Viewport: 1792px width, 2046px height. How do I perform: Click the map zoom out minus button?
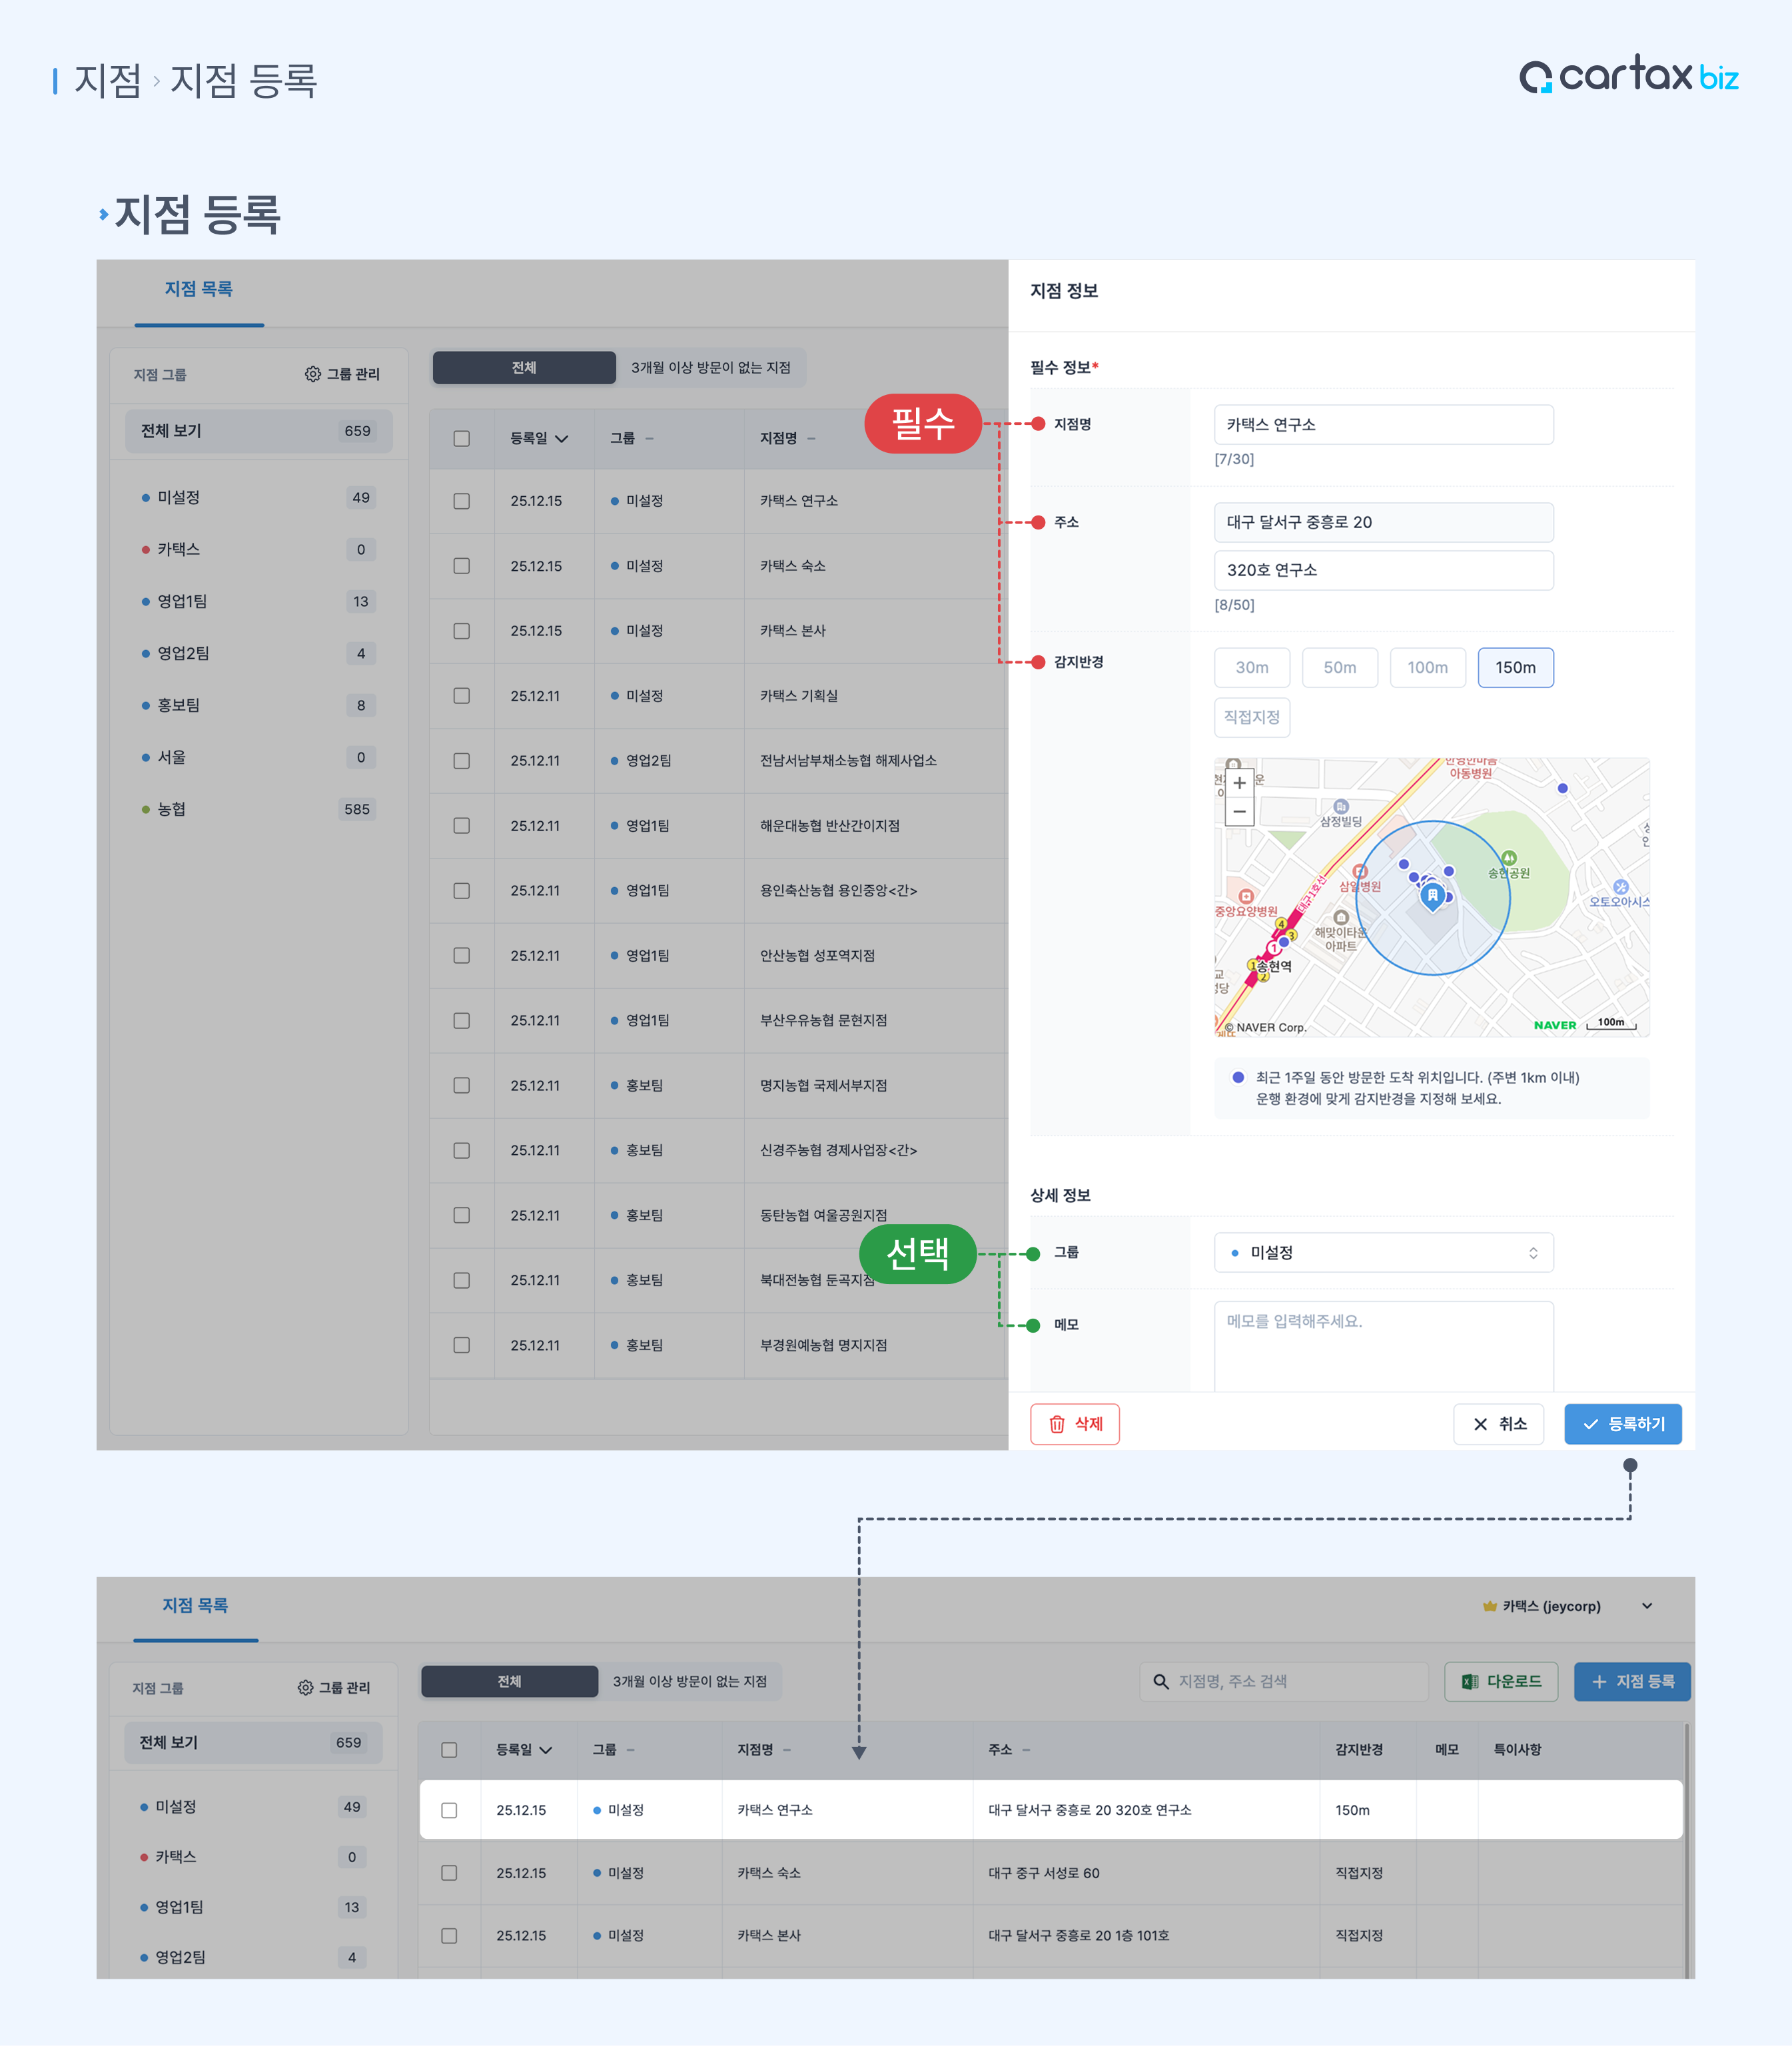(x=1239, y=812)
